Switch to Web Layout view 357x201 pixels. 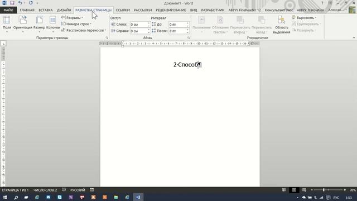coord(304,190)
